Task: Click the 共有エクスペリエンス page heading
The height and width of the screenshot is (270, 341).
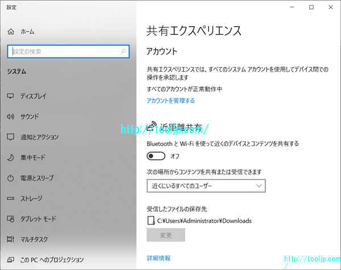Action: [194, 31]
